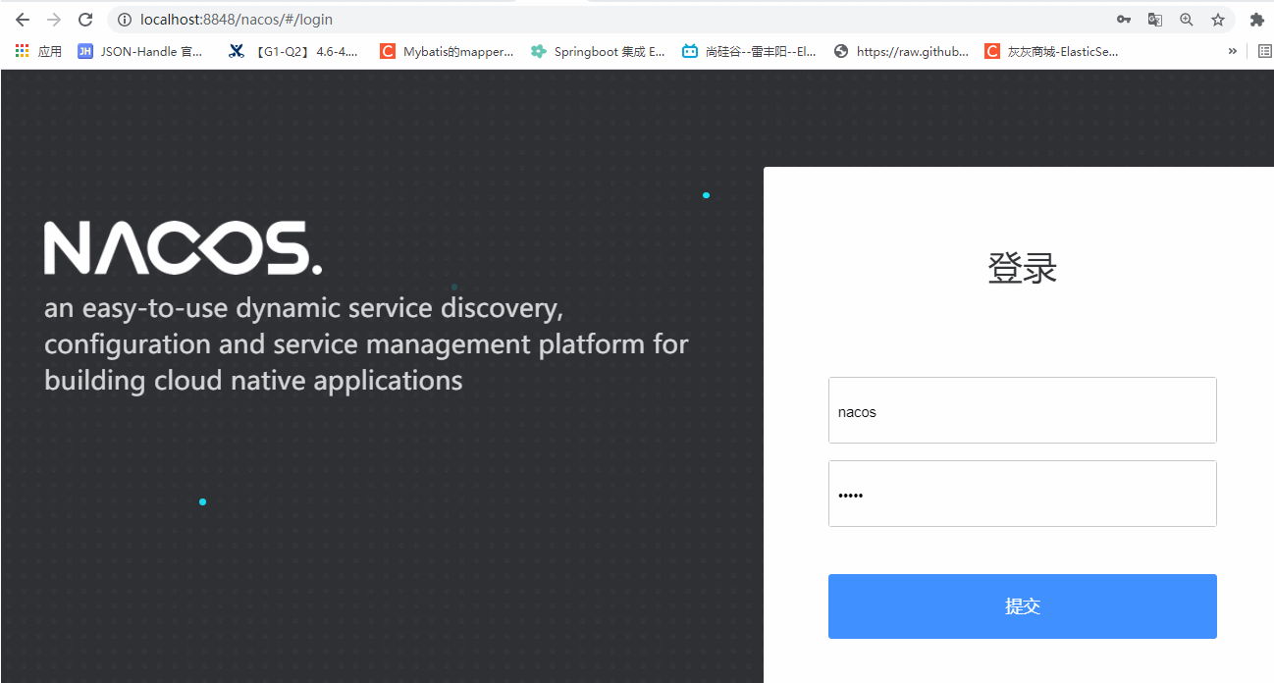
Task: Open the JSON-Handle bookmark
Action: 140,51
